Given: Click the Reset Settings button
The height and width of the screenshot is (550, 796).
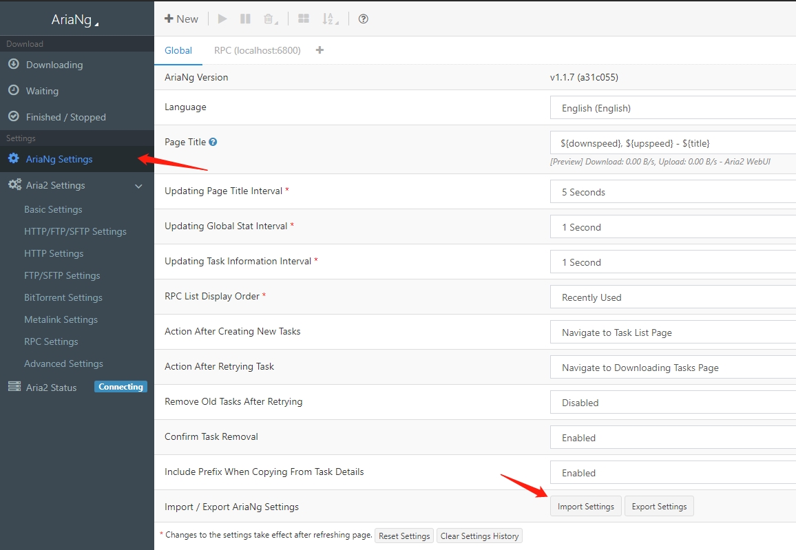Looking at the screenshot, I should (404, 536).
